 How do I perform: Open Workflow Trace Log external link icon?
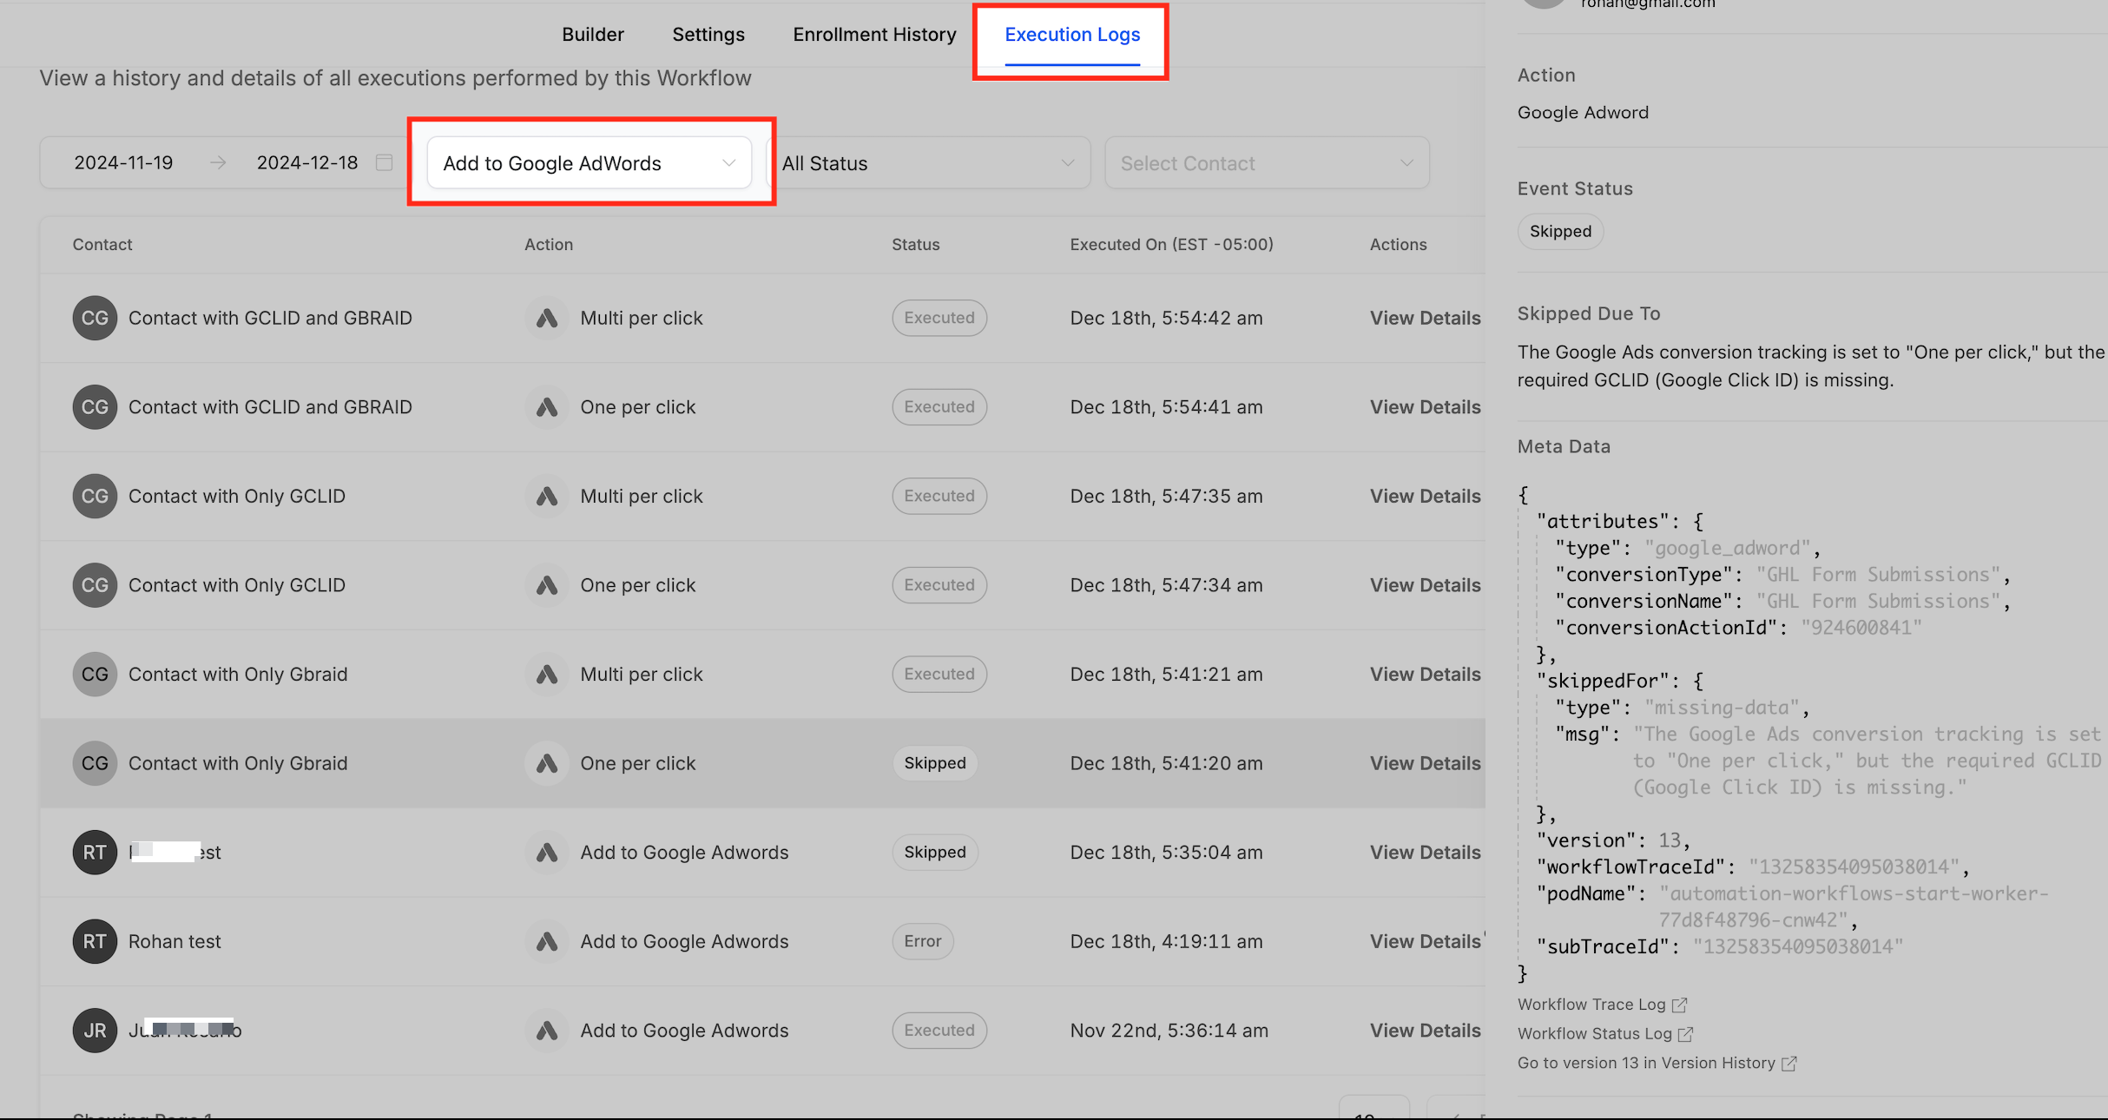click(1680, 1005)
